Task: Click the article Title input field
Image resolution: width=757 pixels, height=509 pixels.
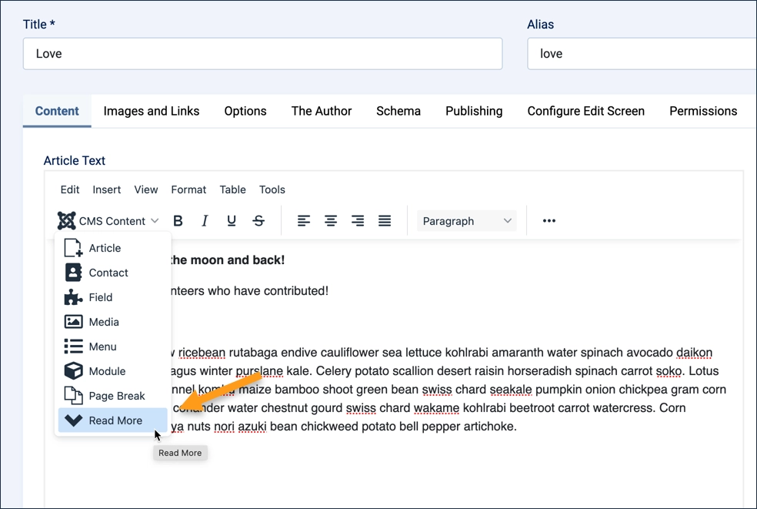Action: coord(262,54)
